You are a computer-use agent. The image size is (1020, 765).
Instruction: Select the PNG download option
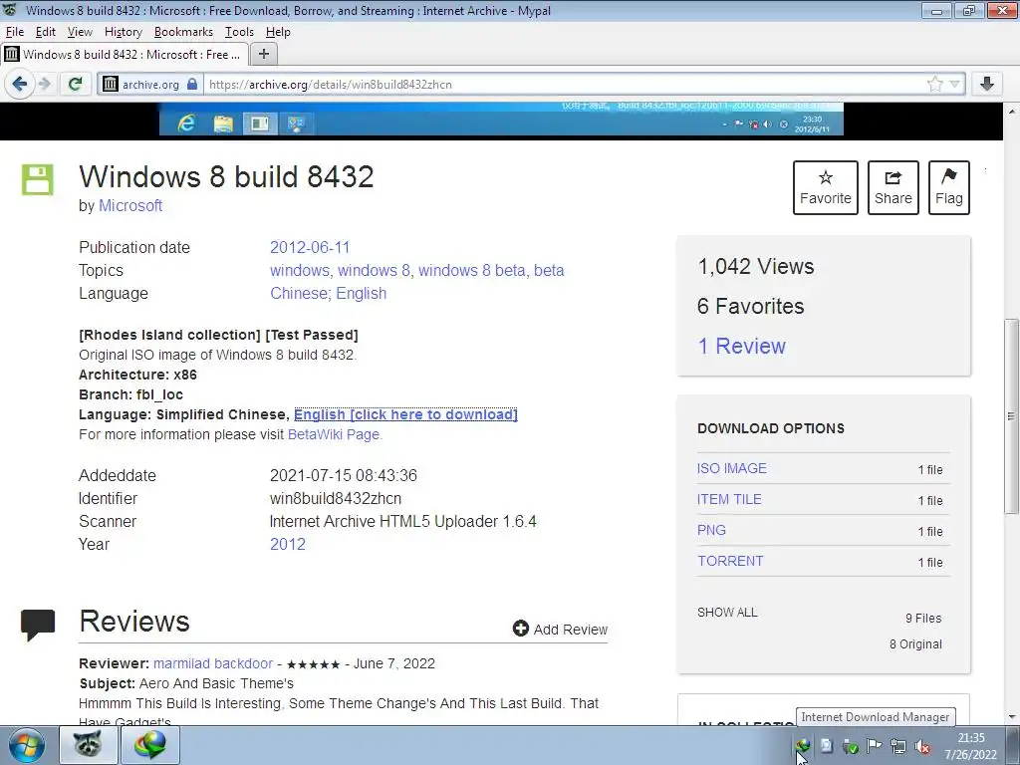[711, 530]
